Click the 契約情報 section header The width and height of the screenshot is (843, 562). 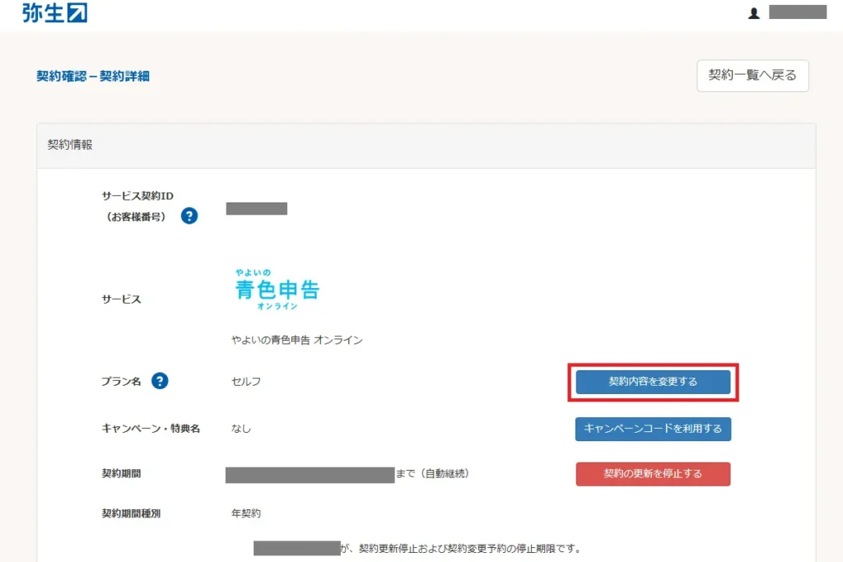point(426,145)
